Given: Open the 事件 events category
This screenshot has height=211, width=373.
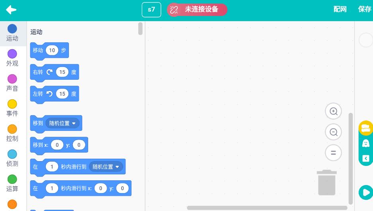Looking at the screenshot, I should tap(12, 108).
